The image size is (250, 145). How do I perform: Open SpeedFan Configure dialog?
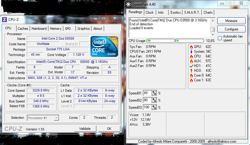tap(231, 29)
